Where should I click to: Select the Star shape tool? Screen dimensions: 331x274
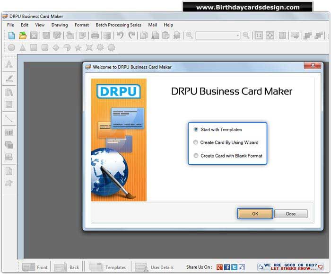(x=78, y=47)
